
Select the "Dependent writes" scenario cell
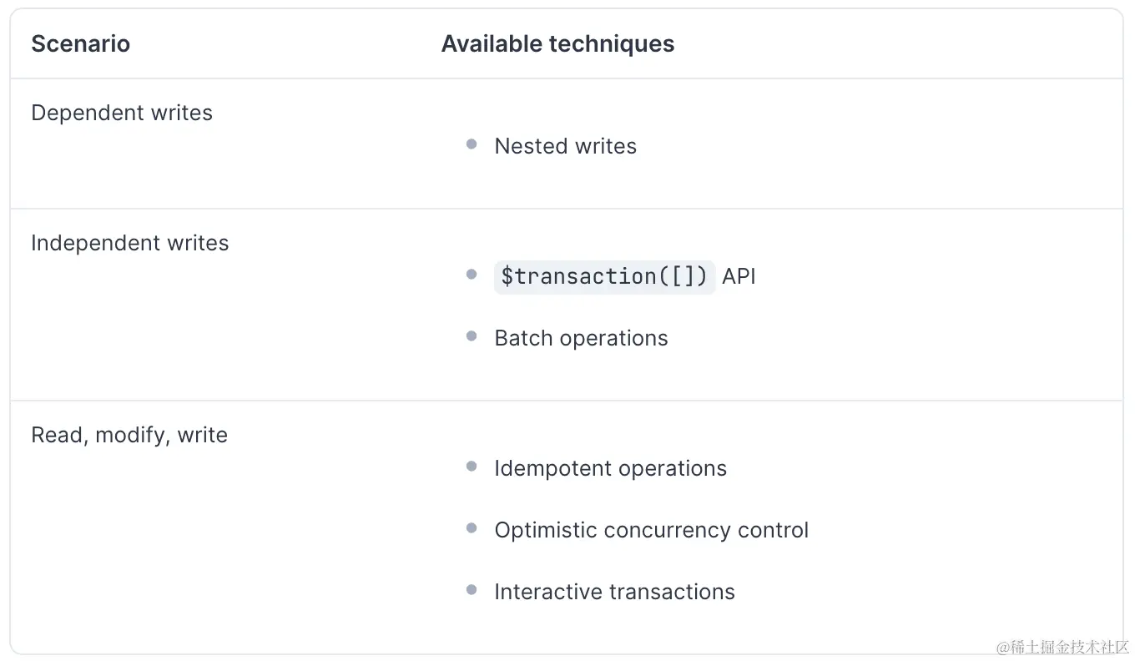[122, 114]
